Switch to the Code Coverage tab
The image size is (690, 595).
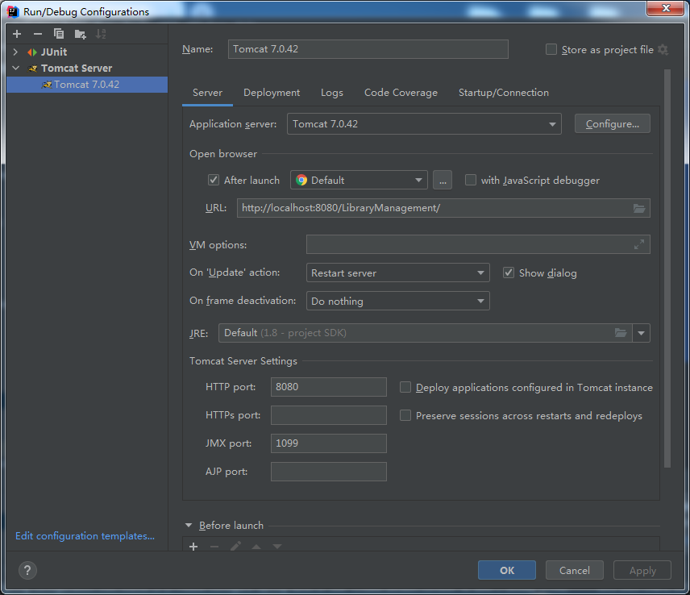pyautogui.click(x=401, y=93)
